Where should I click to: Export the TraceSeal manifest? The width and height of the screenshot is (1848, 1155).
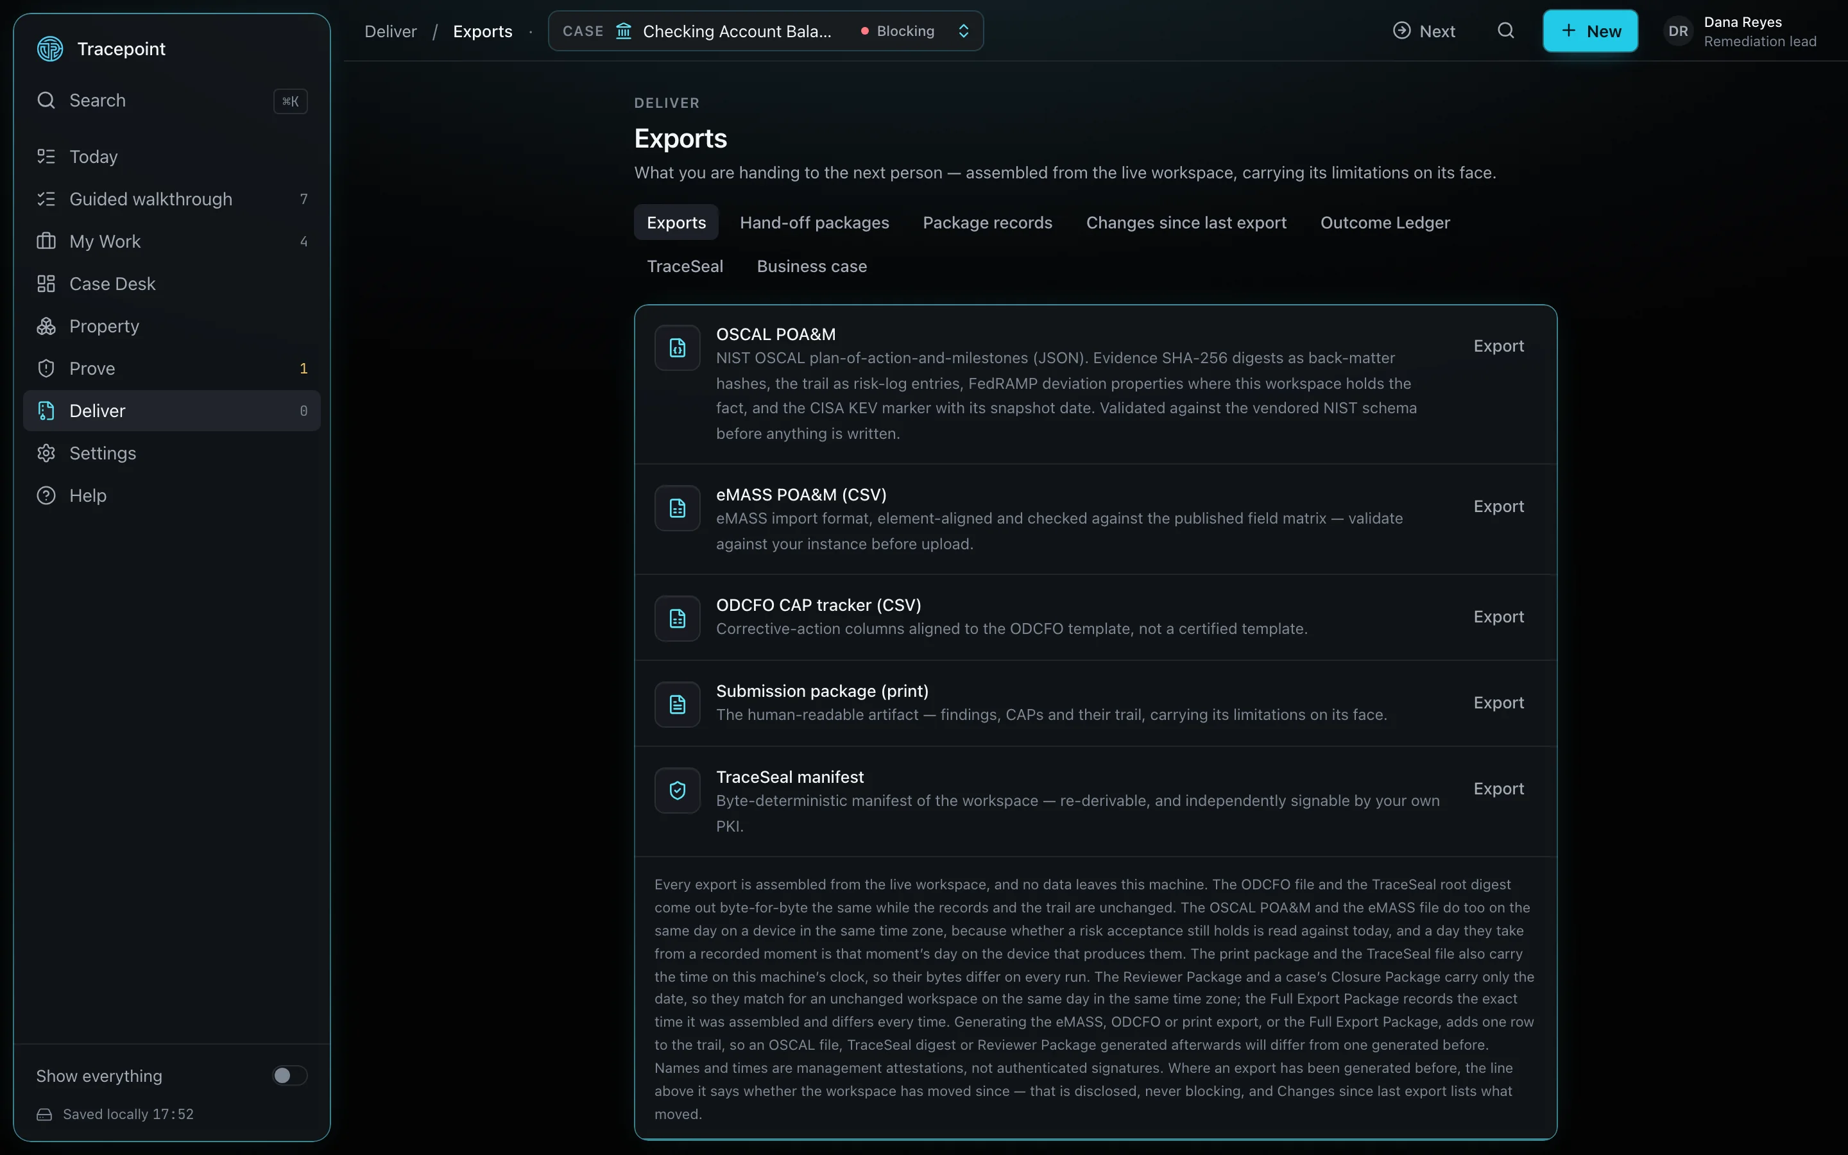(1498, 789)
